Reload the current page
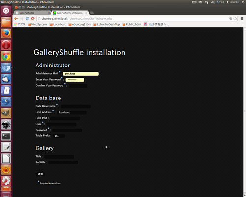Screen dimensions: 246x197 (27, 19)
